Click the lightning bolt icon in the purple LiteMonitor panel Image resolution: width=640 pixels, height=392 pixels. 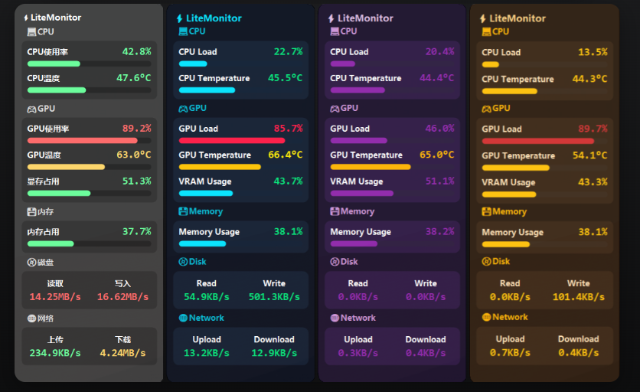coord(331,18)
